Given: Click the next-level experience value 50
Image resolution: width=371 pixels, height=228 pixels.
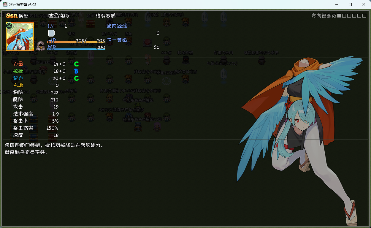Looking at the screenshot, I should tap(157, 47).
